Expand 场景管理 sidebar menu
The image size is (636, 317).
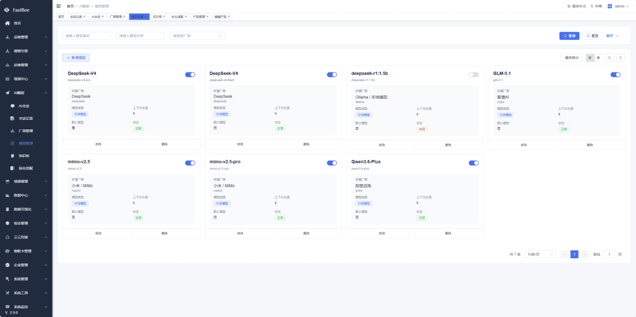[26, 181]
